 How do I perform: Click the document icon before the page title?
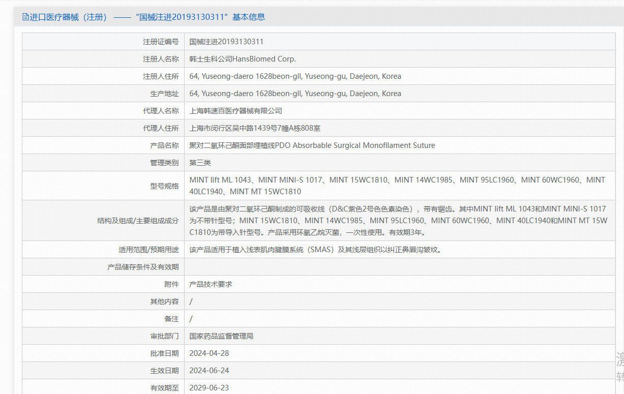click(25, 17)
